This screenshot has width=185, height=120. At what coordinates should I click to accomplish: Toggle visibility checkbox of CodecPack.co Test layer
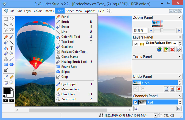coord(136,44)
